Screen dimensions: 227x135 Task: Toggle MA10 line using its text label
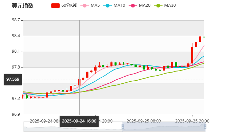click(x=119, y=5)
